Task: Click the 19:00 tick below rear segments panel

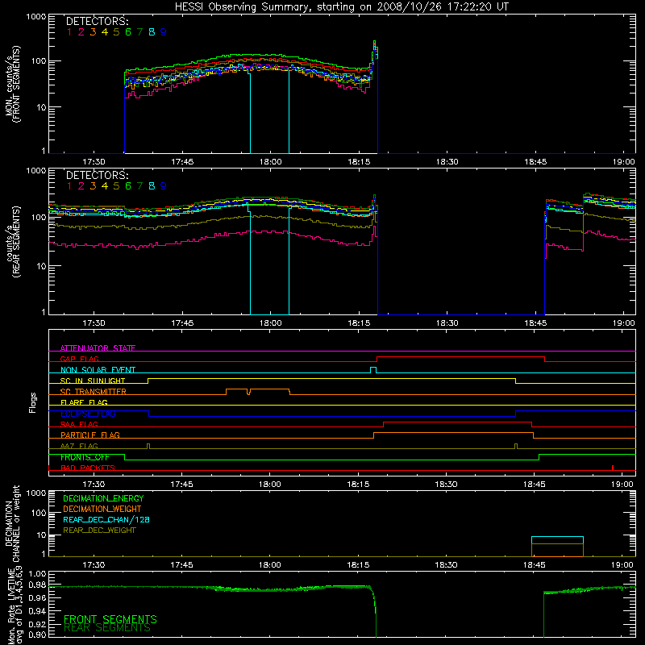Action: [623, 323]
